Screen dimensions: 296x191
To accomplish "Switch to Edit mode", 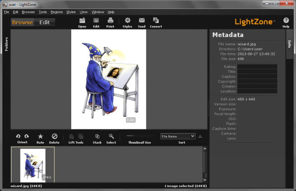I will tap(45, 22).
